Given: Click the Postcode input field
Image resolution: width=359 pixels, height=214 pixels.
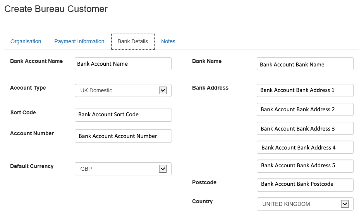Looking at the screenshot, I should point(305,184).
